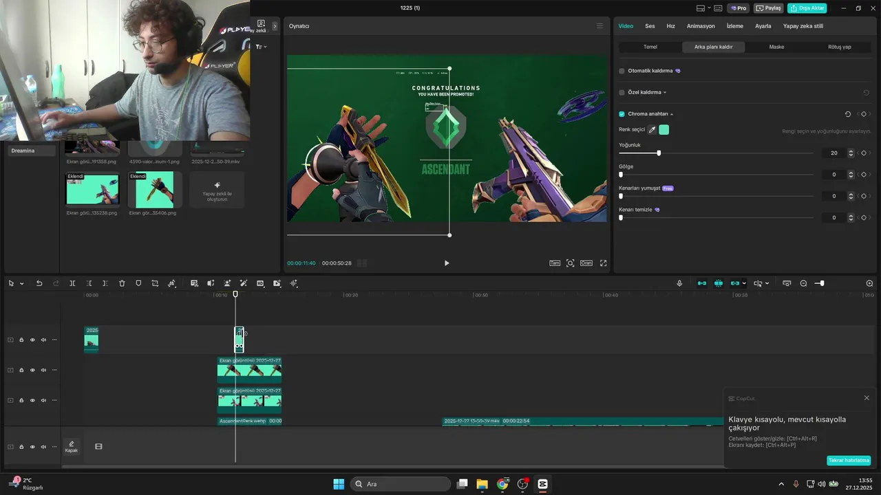Open top track more options menu
Image resolution: width=881 pixels, height=495 pixels.
(54, 340)
